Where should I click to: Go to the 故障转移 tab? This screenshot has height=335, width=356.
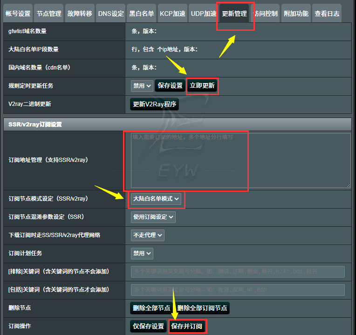point(79,14)
